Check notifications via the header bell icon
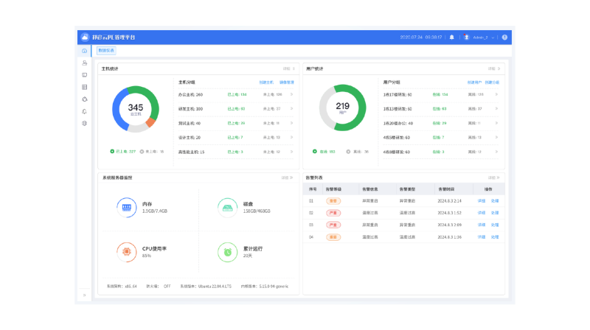The width and height of the screenshot is (590, 330). (x=452, y=37)
